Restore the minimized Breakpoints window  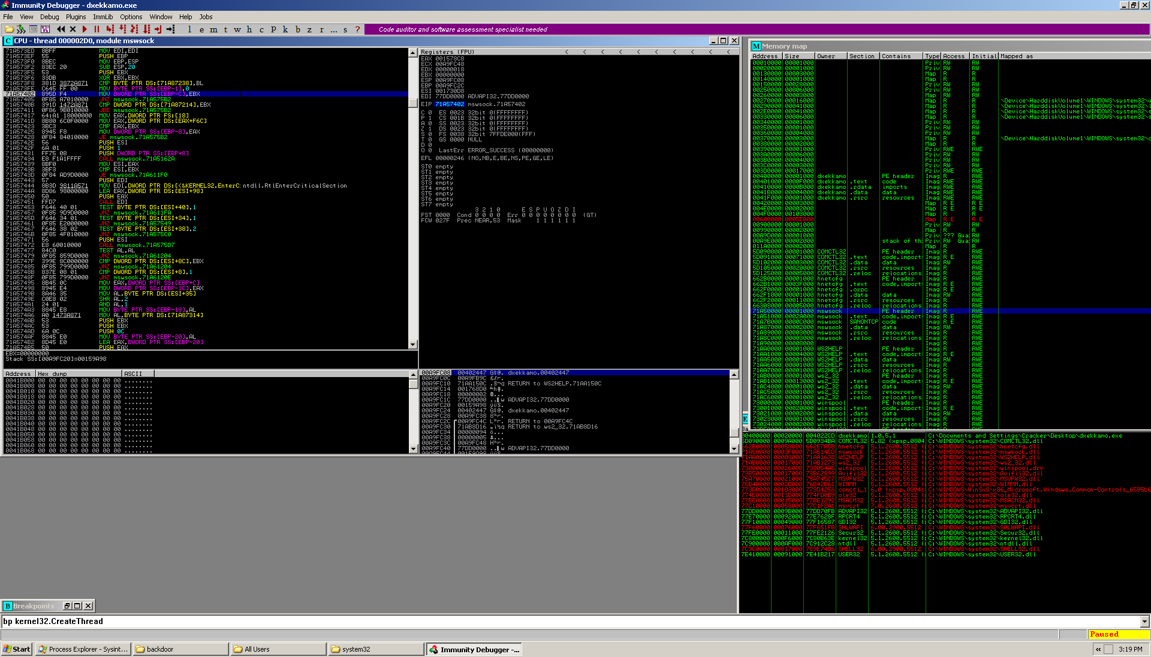(x=67, y=606)
